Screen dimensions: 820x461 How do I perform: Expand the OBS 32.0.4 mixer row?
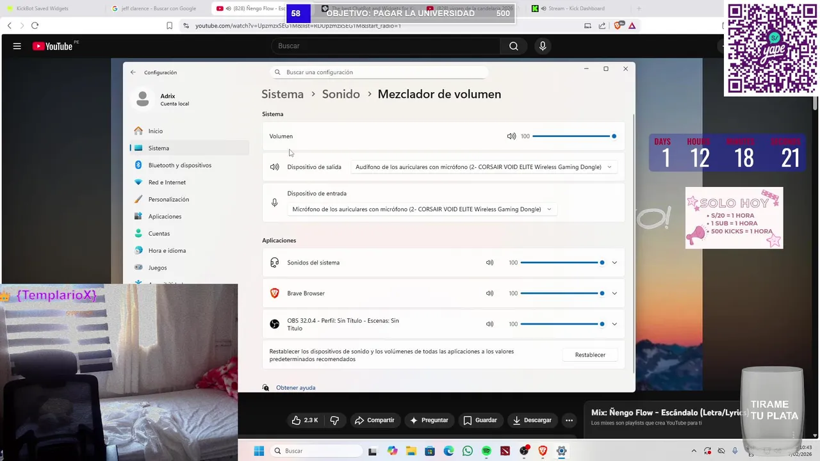[x=614, y=324]
